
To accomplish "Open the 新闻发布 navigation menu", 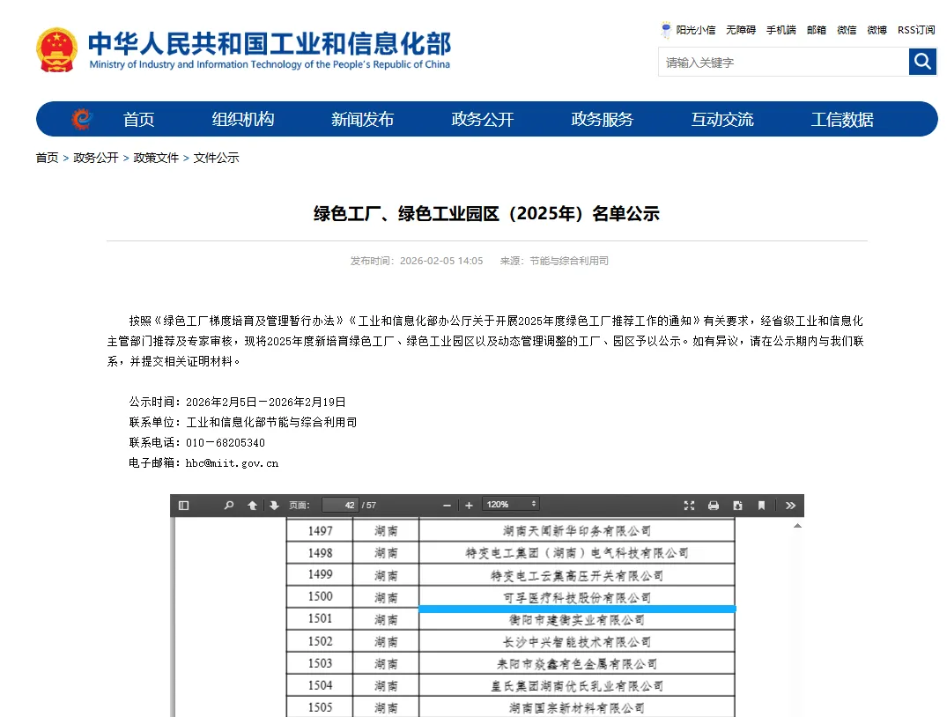I will [362, 120].
